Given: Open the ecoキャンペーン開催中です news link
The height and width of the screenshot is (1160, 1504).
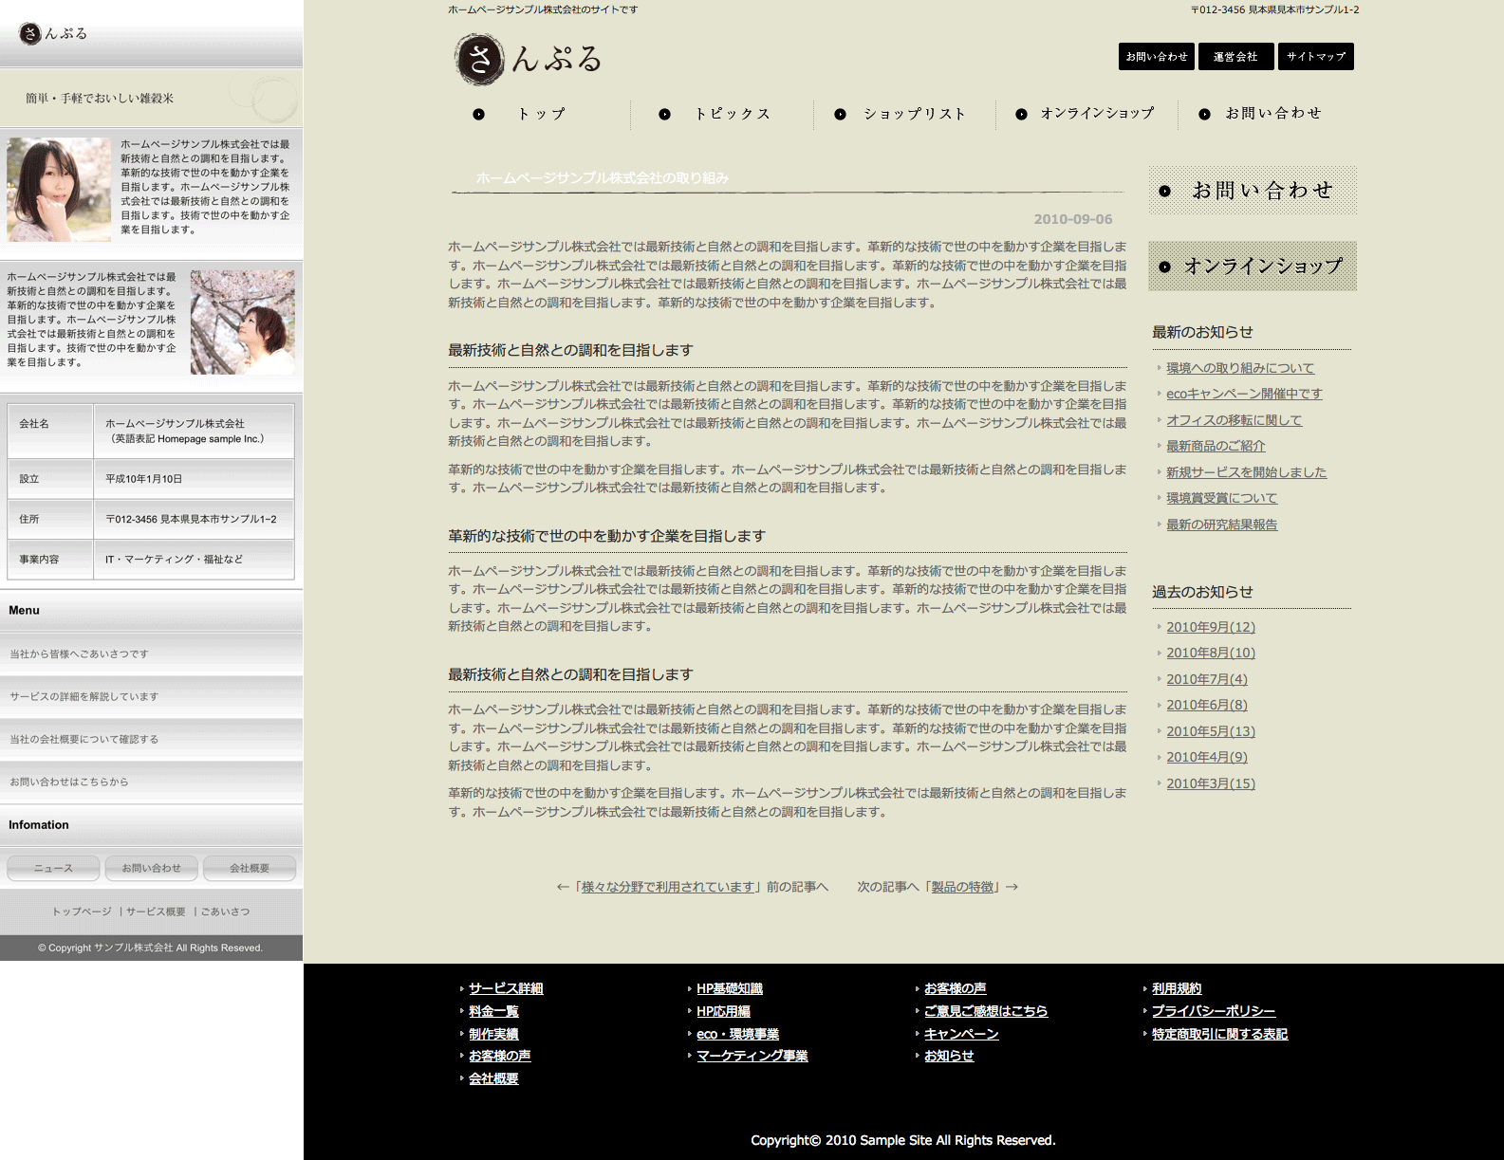Looking at the screenshot, I should point(1244,394).
